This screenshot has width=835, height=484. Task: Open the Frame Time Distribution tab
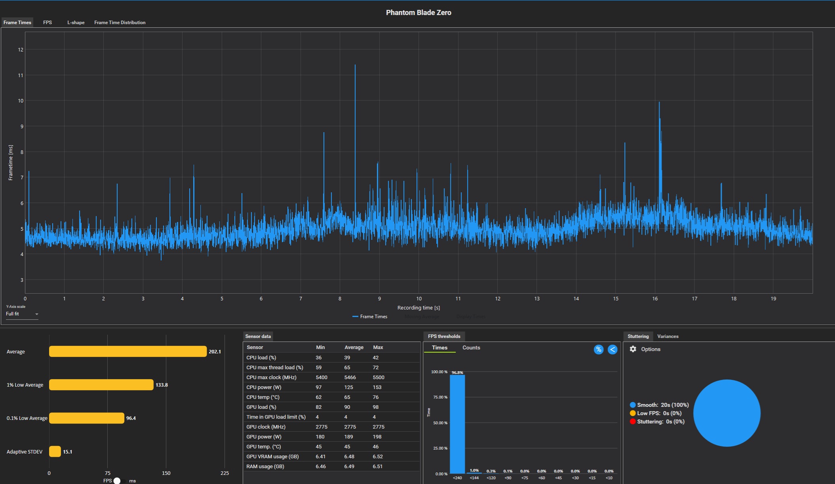120,23
